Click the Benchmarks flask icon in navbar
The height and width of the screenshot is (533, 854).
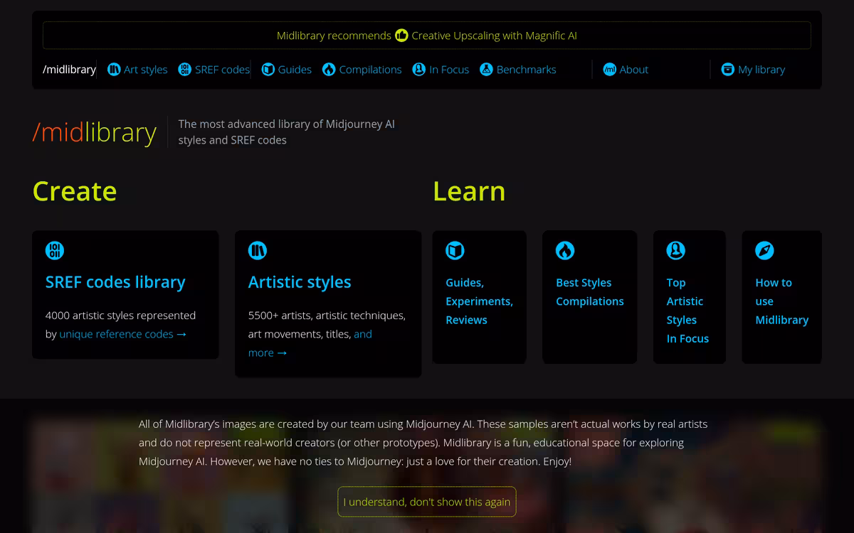coord(486,70)
